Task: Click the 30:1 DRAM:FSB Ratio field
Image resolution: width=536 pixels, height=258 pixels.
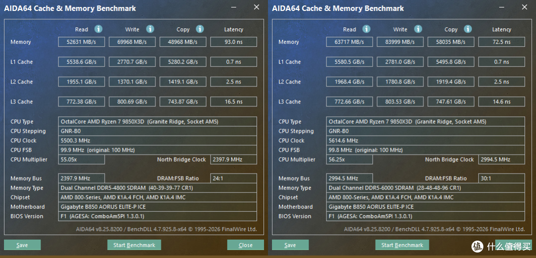Action: click(x=501, y=178)
